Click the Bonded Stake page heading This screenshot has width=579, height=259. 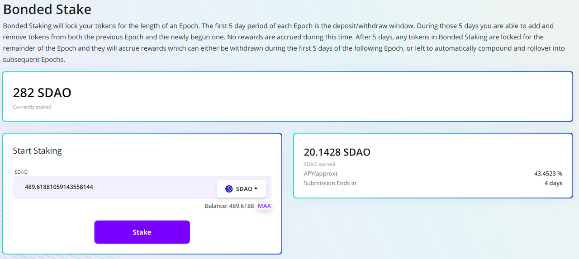(x=47, y=9)
